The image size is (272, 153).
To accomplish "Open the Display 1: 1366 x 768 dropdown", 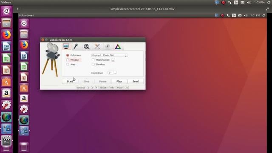I will [109, 55].
